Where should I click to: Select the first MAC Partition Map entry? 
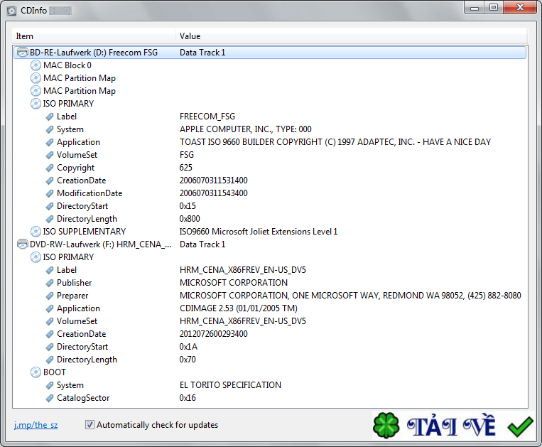(x=79, y=78)
